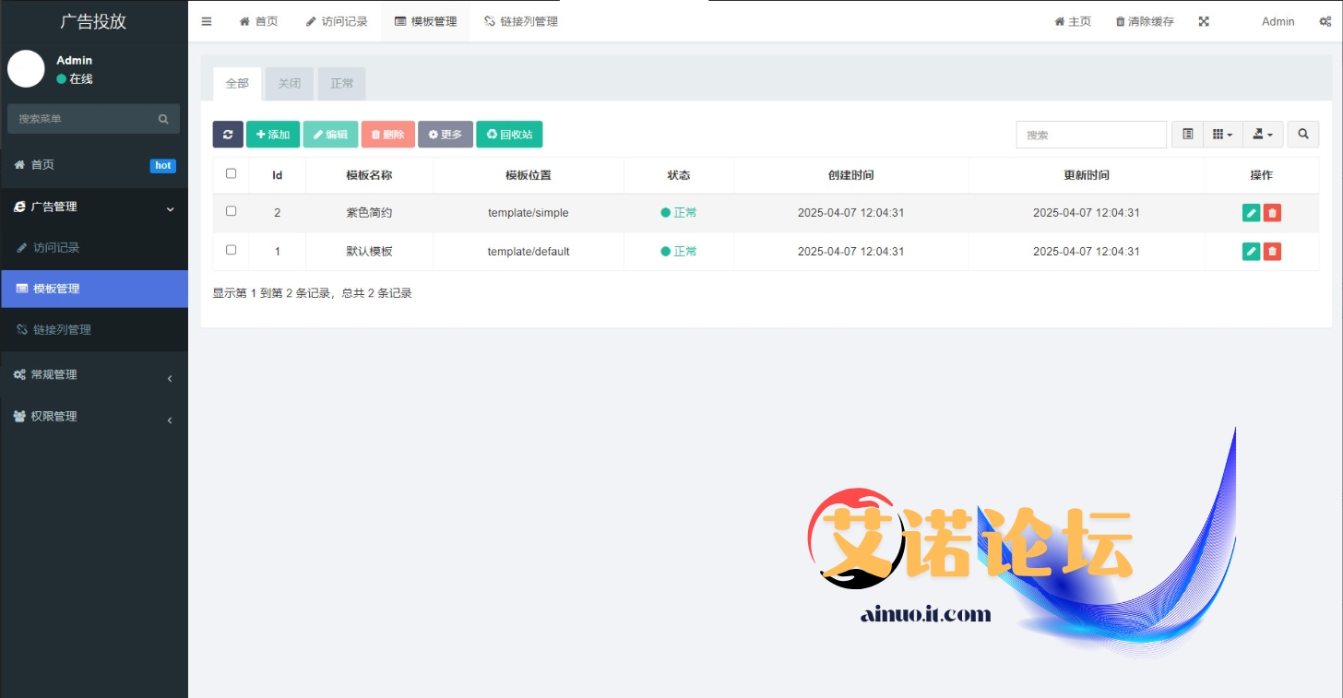Open 链接列管理 in the sidebar

[x=94, y=330]
